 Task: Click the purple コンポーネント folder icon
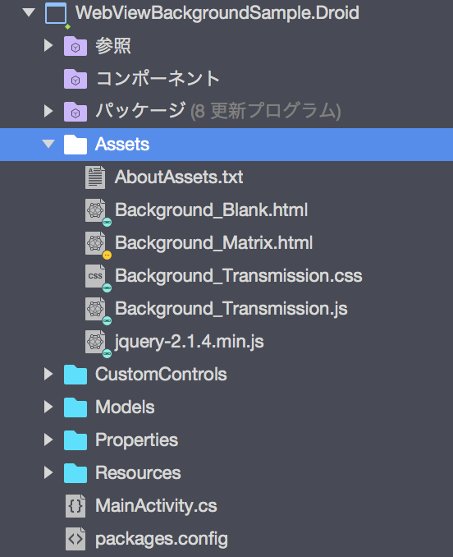coord(75,79)
